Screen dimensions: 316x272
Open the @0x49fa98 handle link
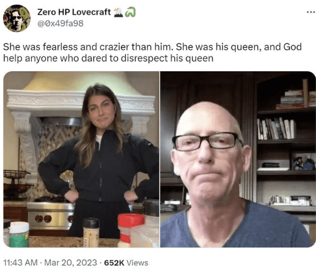pos(60,23)
